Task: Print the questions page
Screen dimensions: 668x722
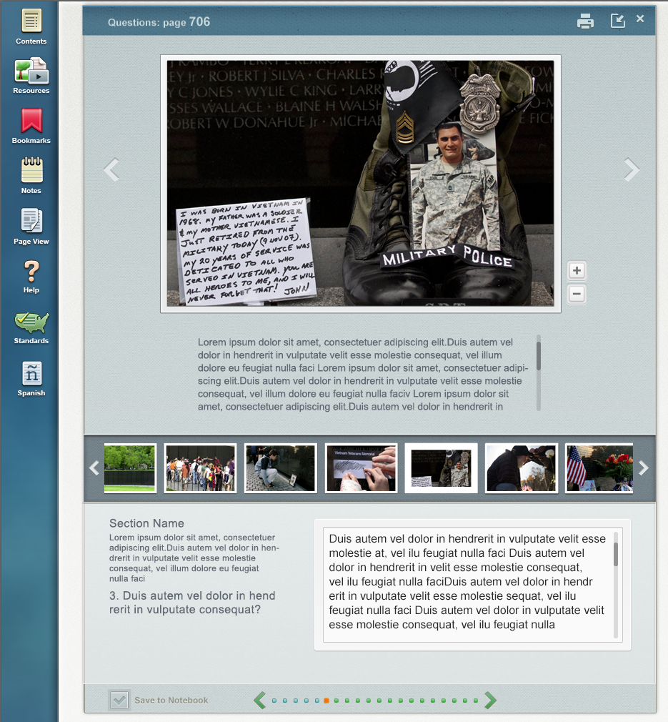Action: 585,21
